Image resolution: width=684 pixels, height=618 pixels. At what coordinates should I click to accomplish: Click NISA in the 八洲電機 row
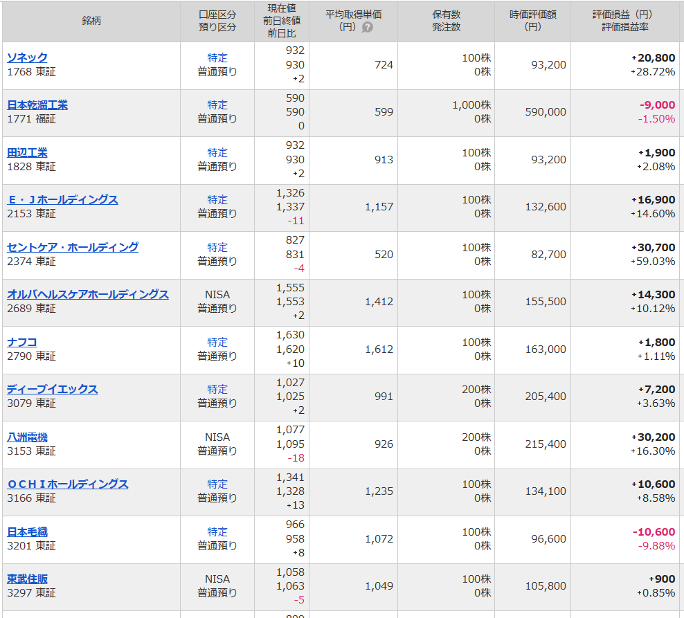pyautogui.click(x=217, y=437)
